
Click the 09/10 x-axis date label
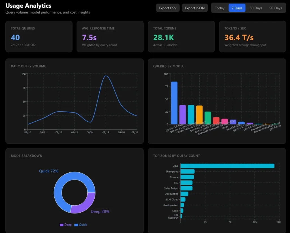tap(28, 132)
